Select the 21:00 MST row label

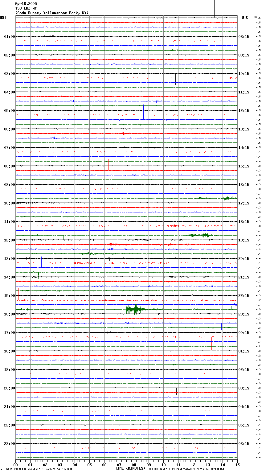10,407
